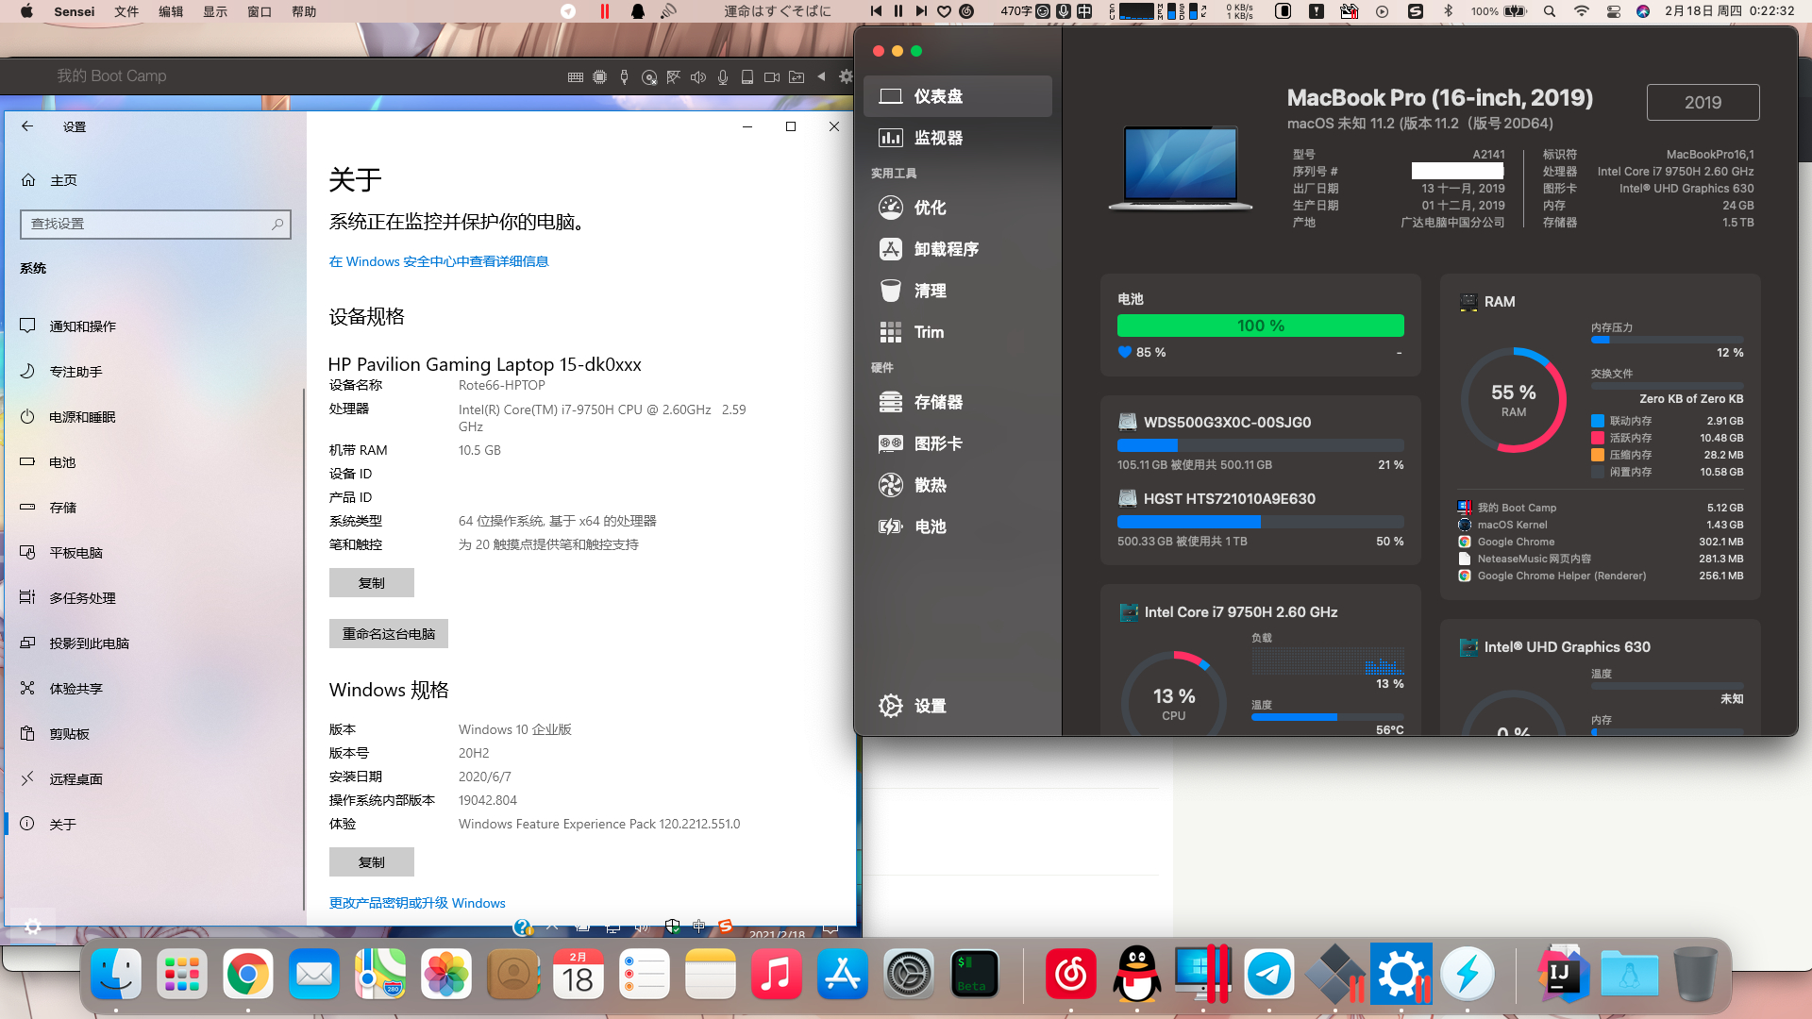1812x1019 pixels.
Task: Open shared folders icon in VM toolbar
Action: pos(797,77)
